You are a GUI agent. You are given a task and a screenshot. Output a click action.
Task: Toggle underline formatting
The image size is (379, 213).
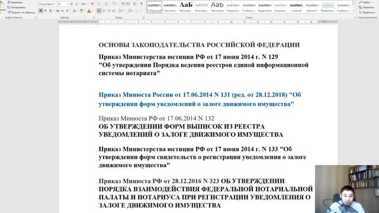click(50, 11)
